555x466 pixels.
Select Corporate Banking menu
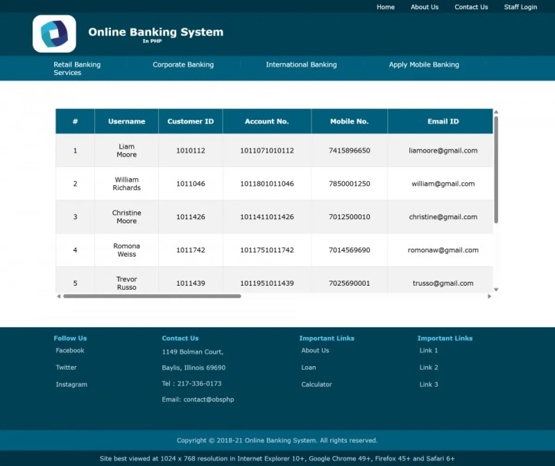pos(183,65)
